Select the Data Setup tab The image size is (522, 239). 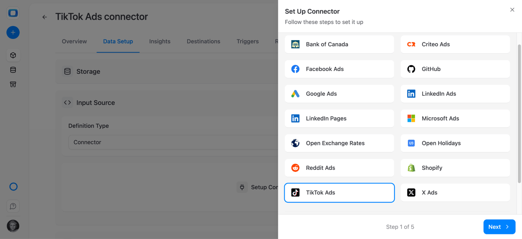[x=118, y=41]
